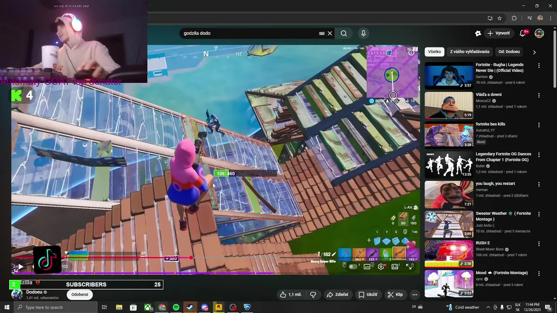Open YouTube account avatar menu
The image size is (557, 313).
coord(539,33)
